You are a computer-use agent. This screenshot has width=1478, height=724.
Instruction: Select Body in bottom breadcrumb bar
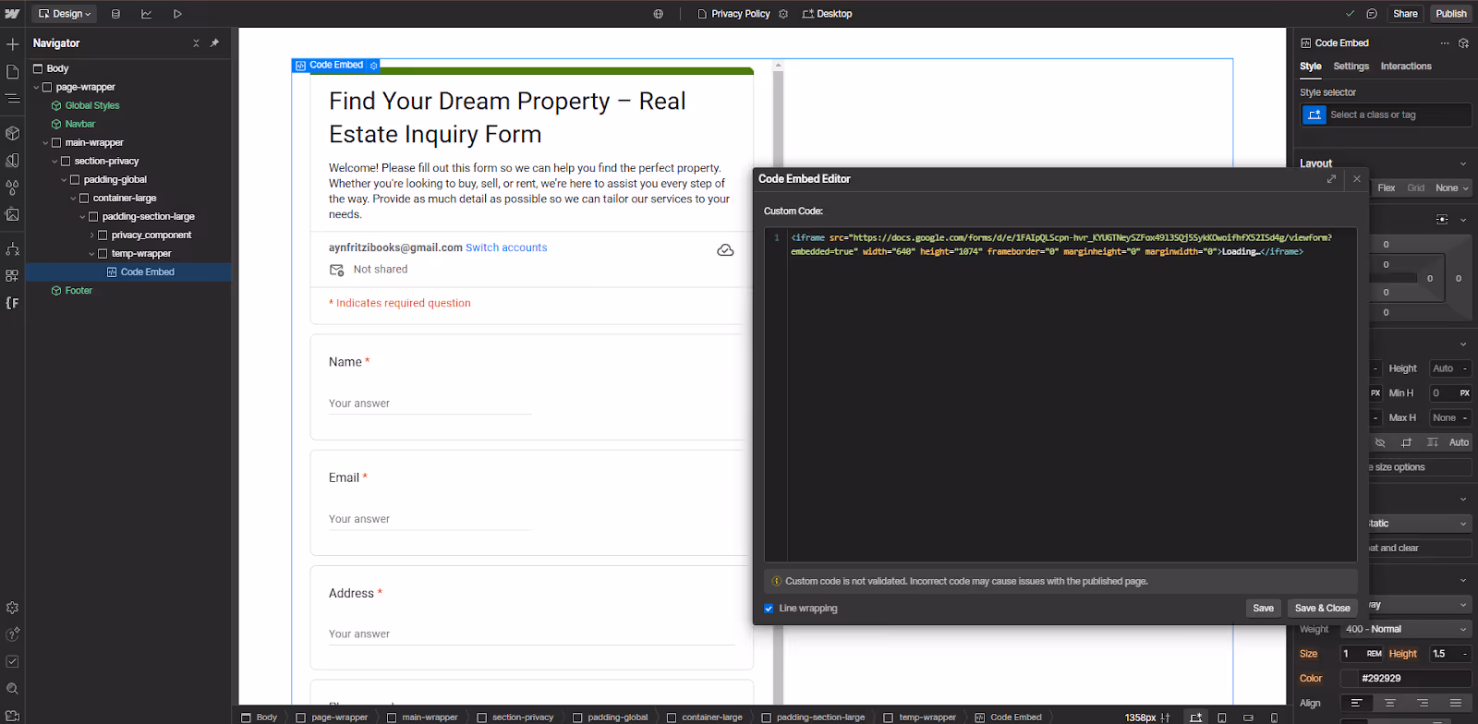point(260,718)
